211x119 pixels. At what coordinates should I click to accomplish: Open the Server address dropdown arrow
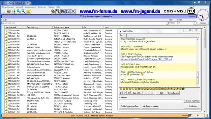click(167, 23)
